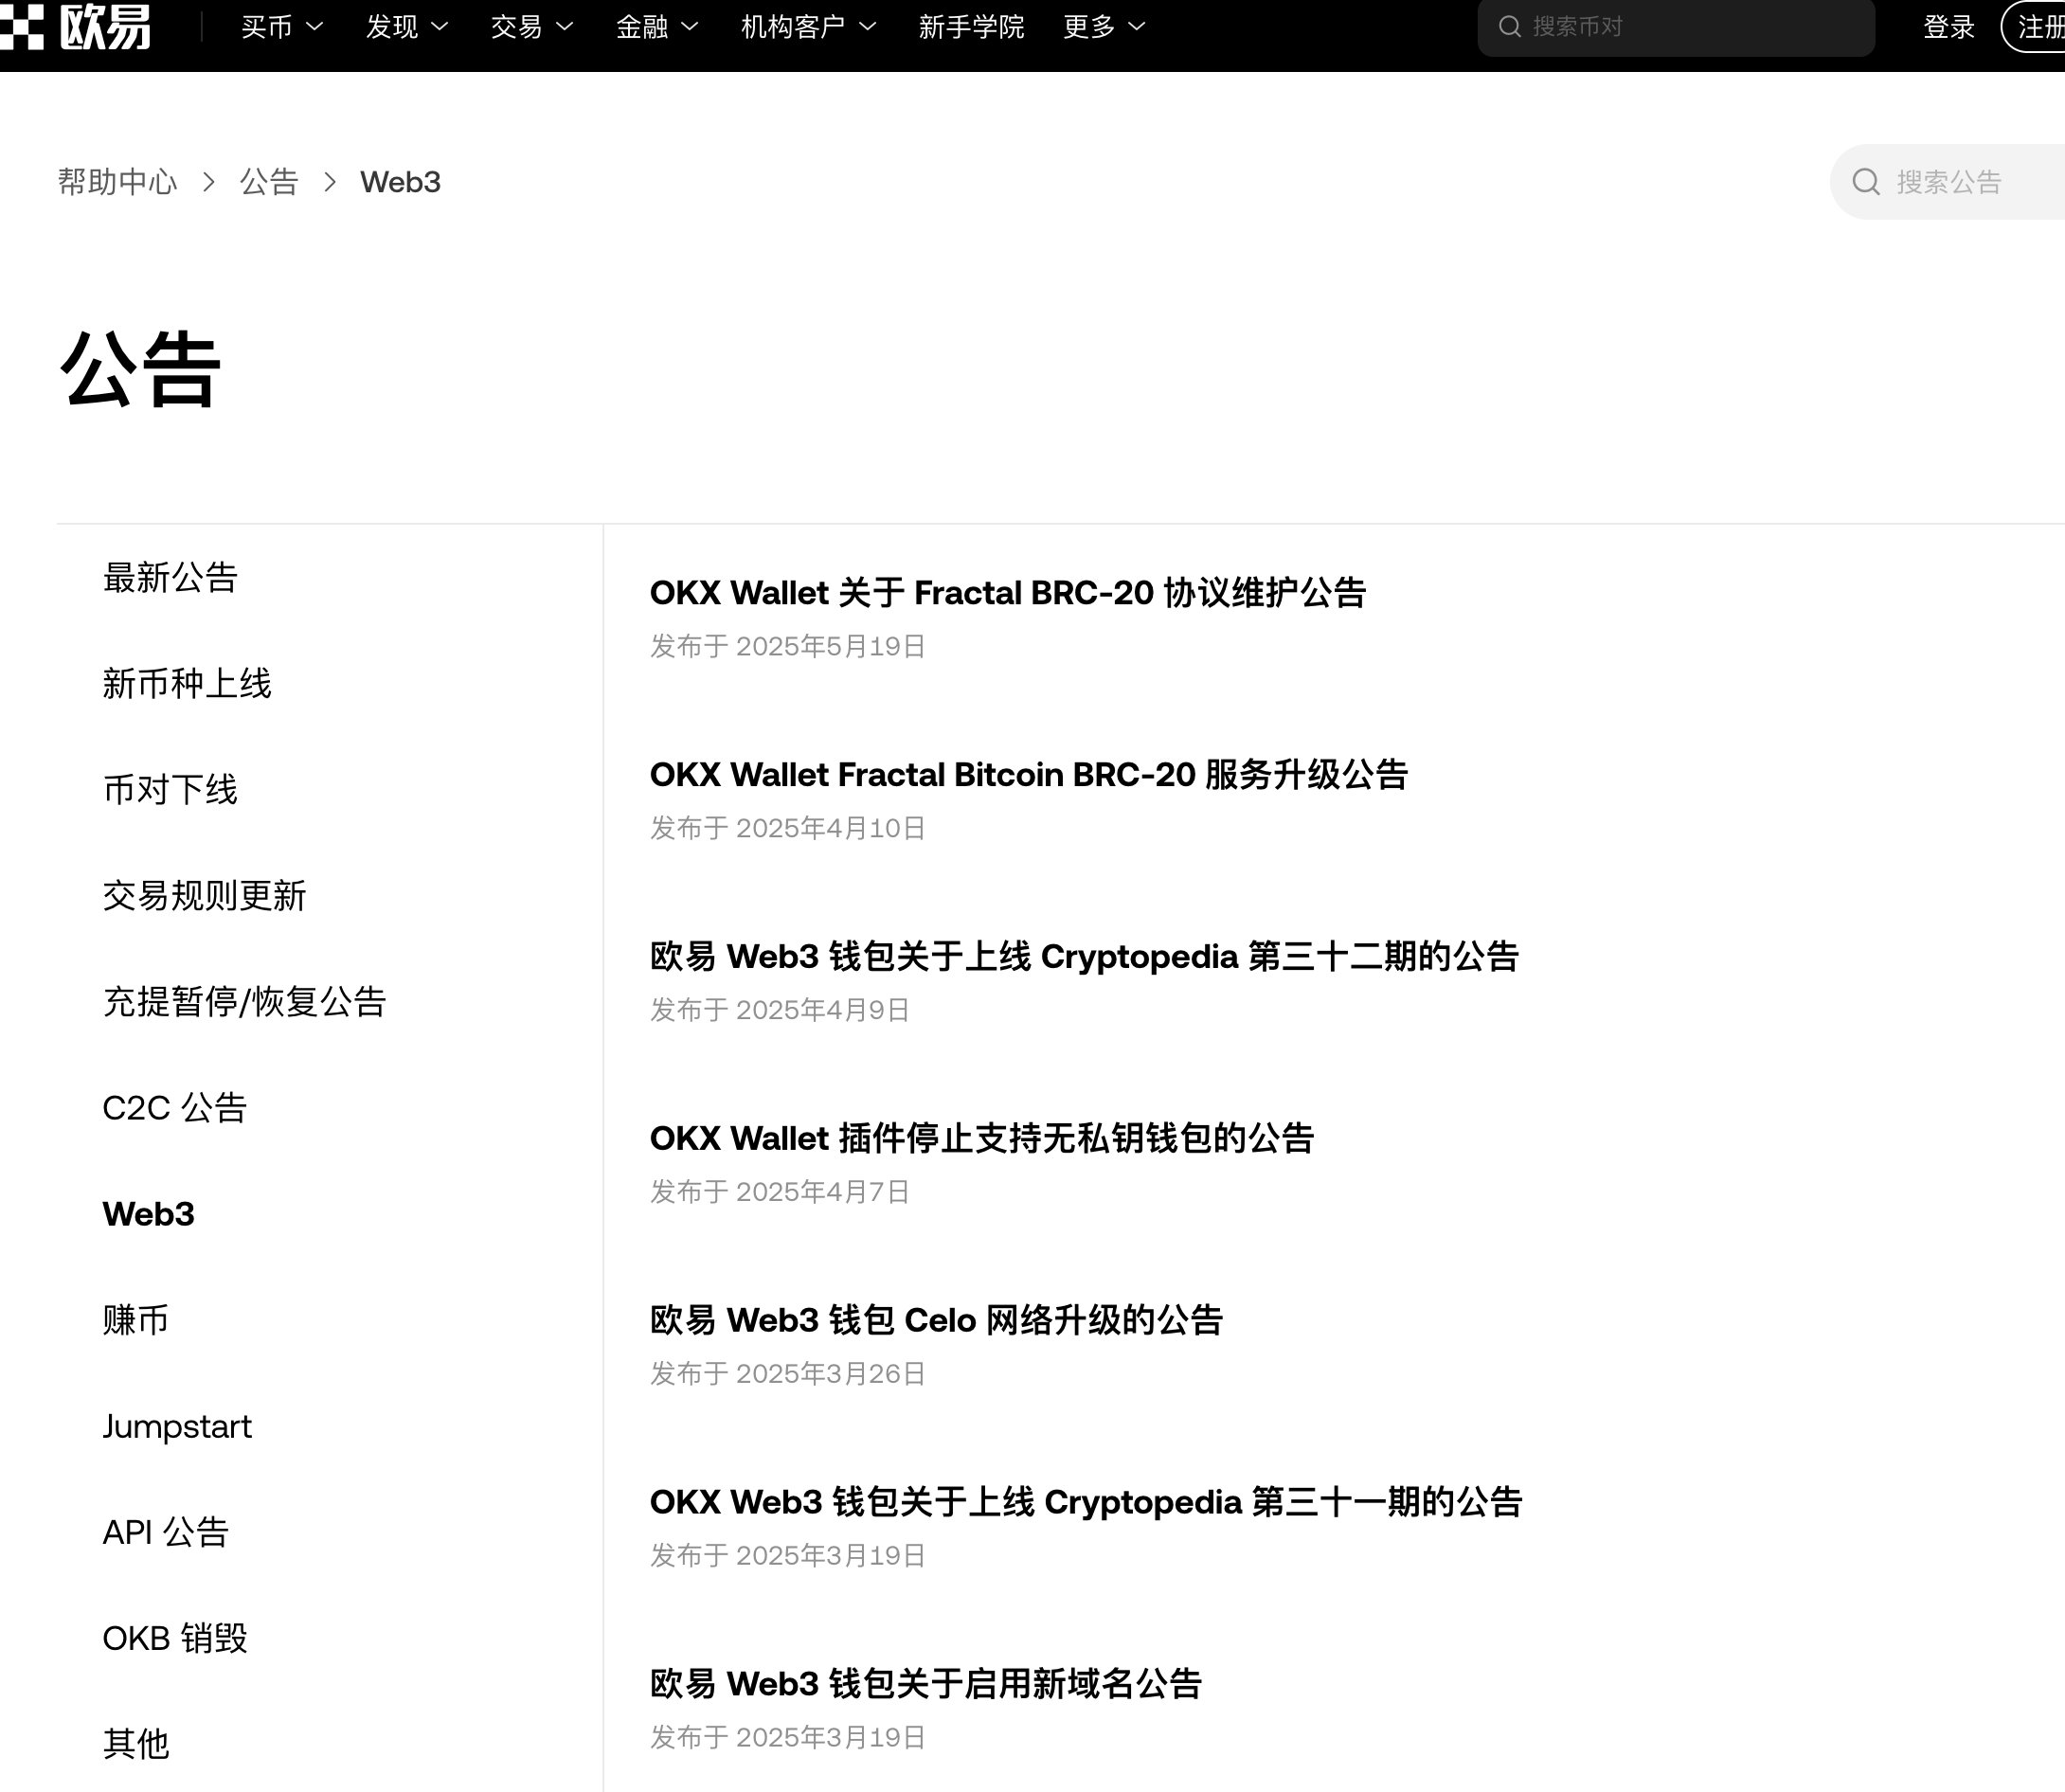Open Celo 网络升级的公告 article
This screenshot has width=2065, height=1792.
pyautogui.click(x=937, y=1321)
